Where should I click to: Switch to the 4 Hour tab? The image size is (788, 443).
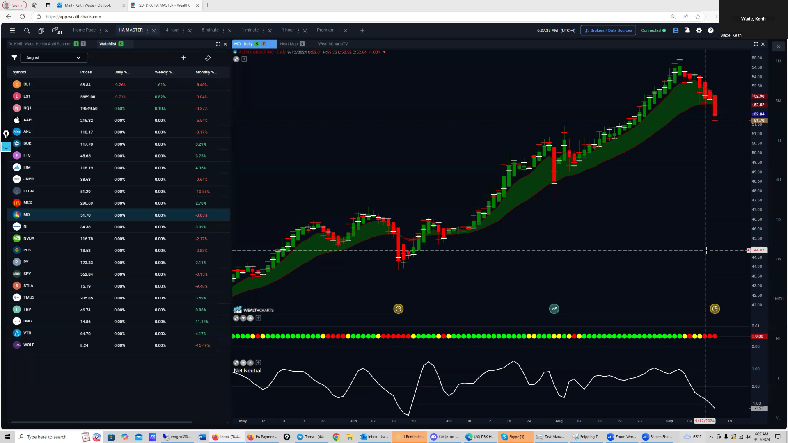(172, 30)
